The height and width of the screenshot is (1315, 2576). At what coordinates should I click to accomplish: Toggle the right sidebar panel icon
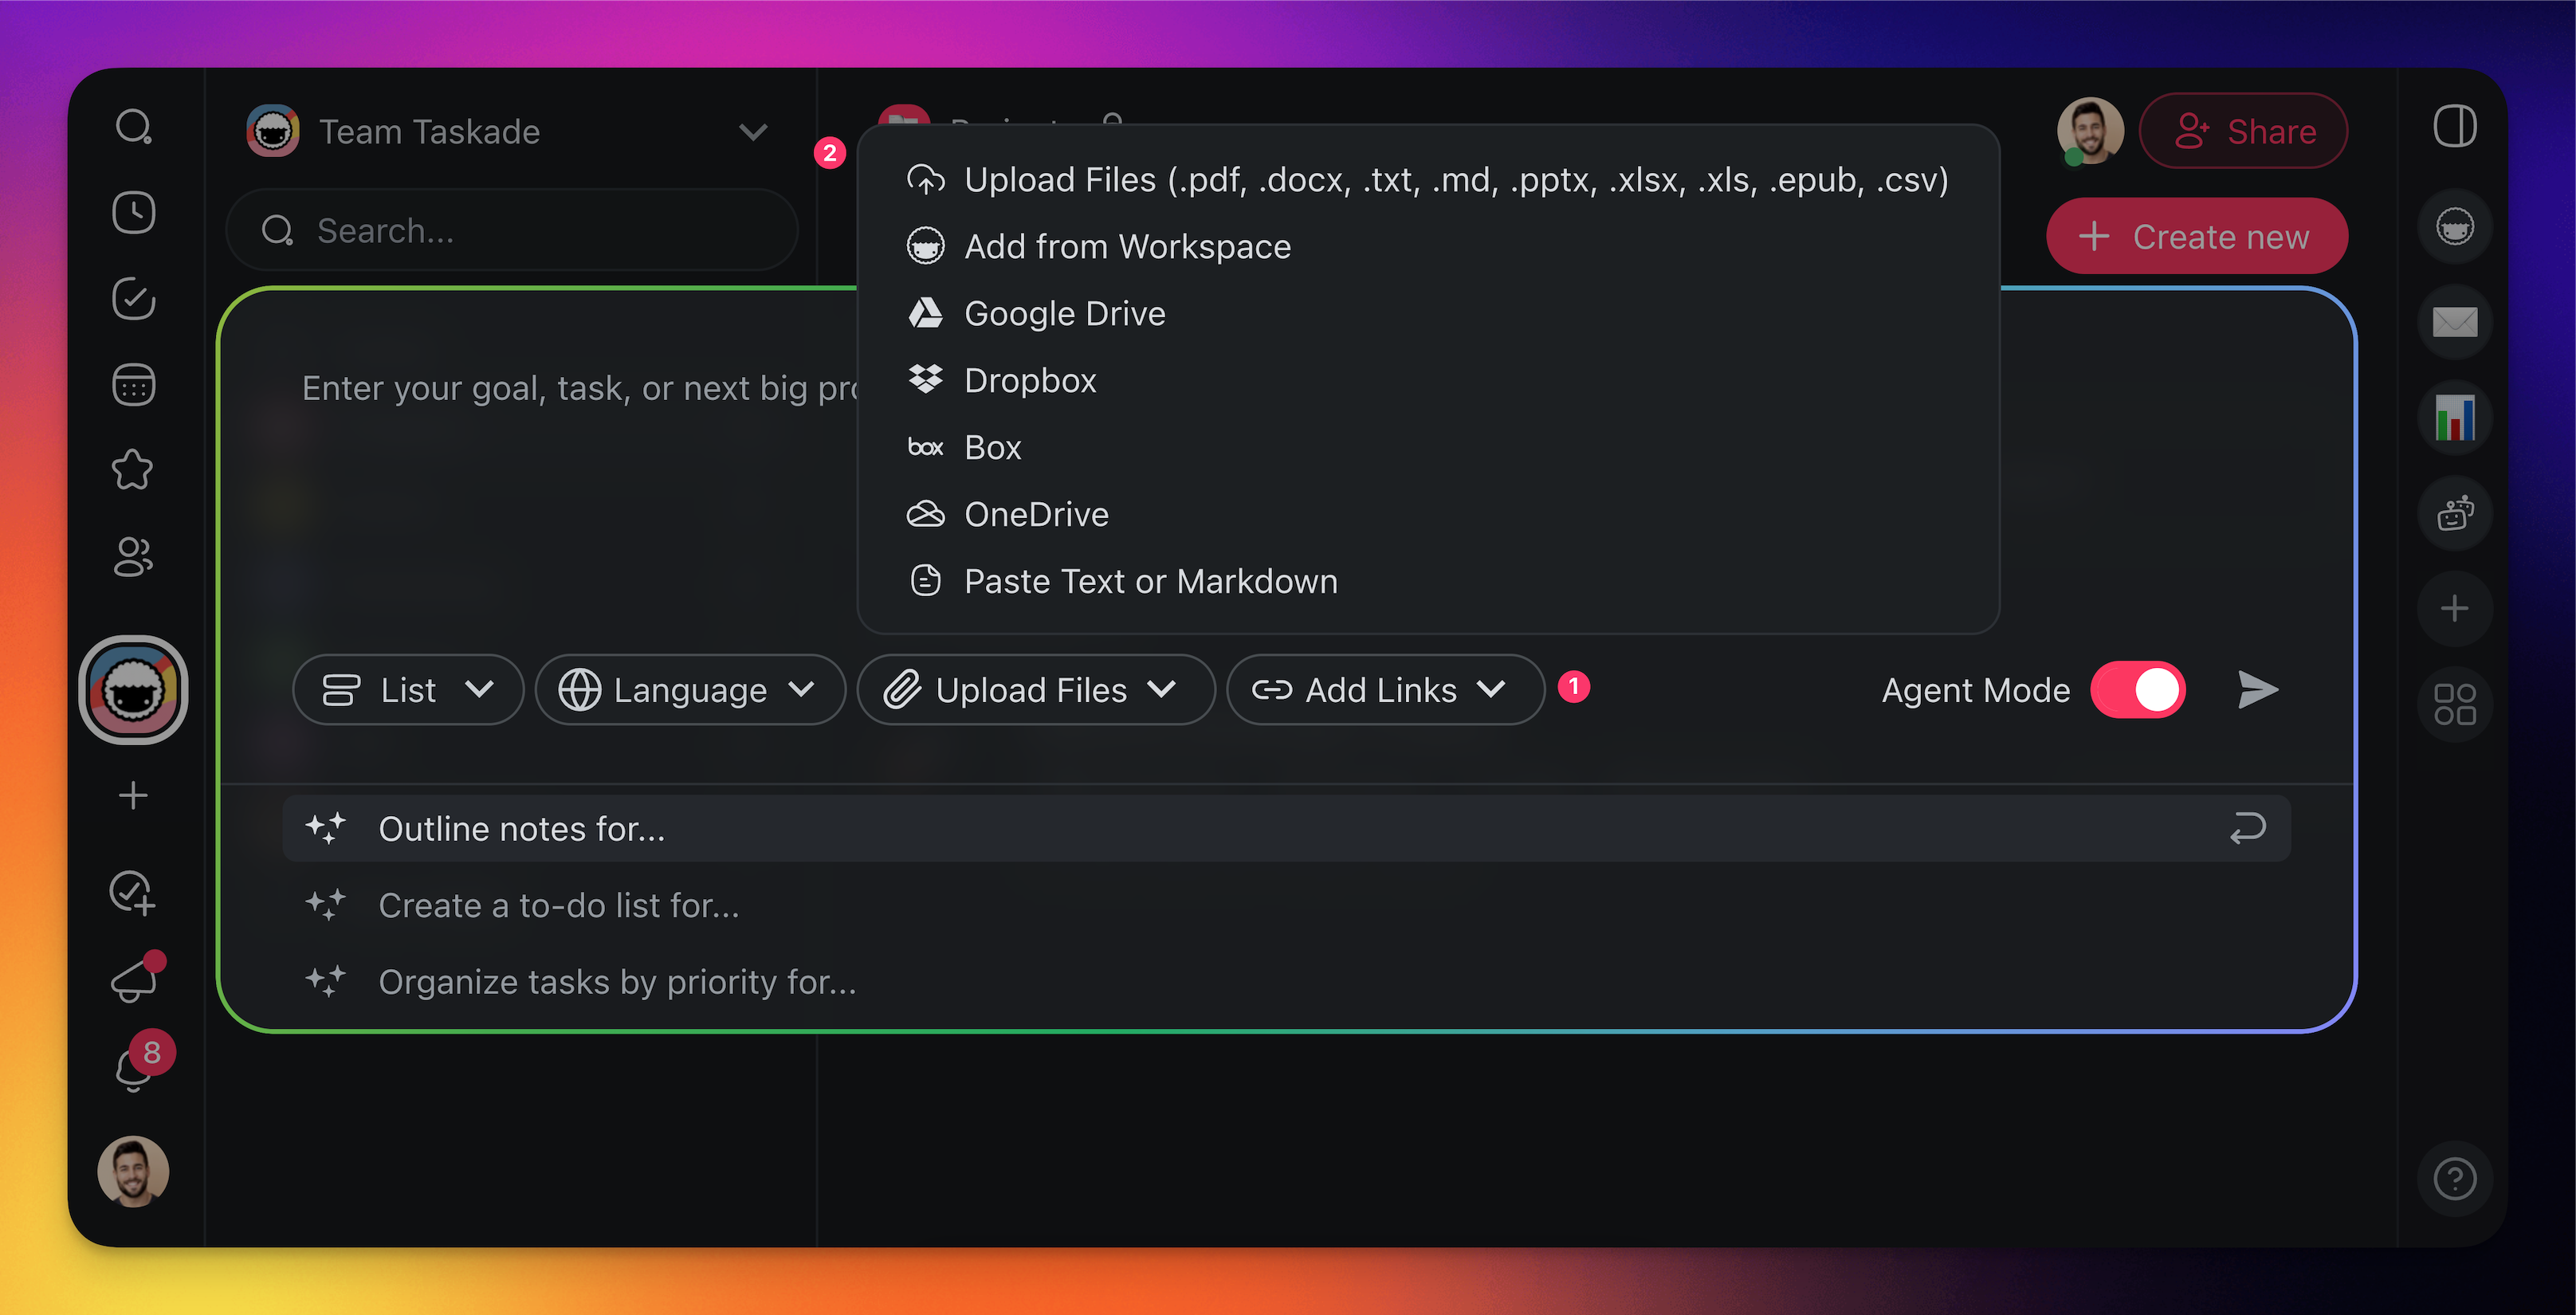(x=2454, y=127)
